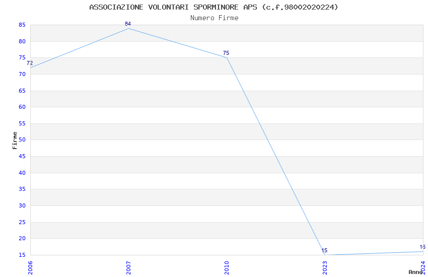Click the y-axis value 15
The width and height of the screenshot is (428, 277).
[x=22, y=255]
